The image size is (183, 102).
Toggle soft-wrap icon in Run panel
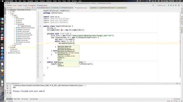coord(10,91)
